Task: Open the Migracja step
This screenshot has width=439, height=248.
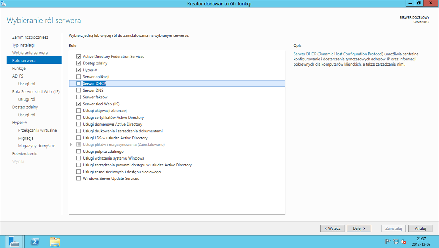Action: pyautogui.click(x=26, y=138)
